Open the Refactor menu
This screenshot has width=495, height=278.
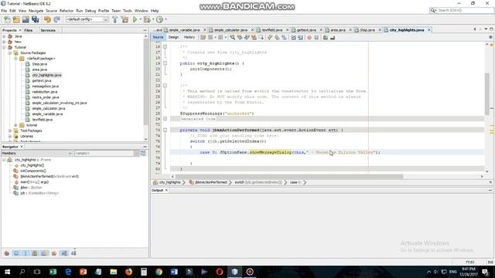(67, 11)
